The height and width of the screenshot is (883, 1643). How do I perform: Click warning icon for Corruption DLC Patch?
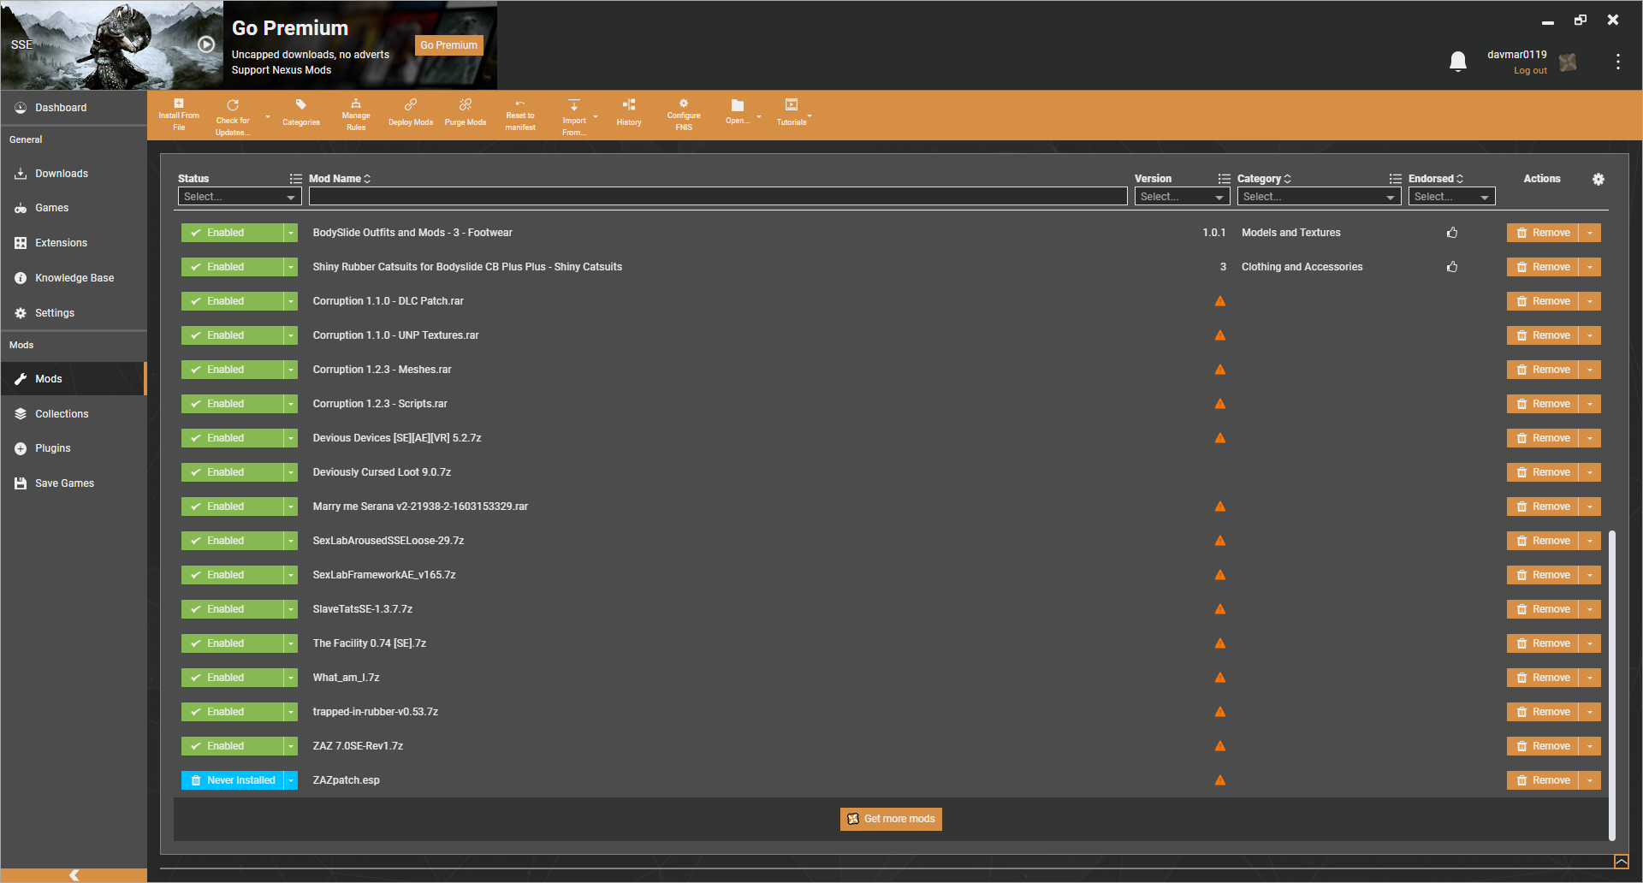(1220, 301)
